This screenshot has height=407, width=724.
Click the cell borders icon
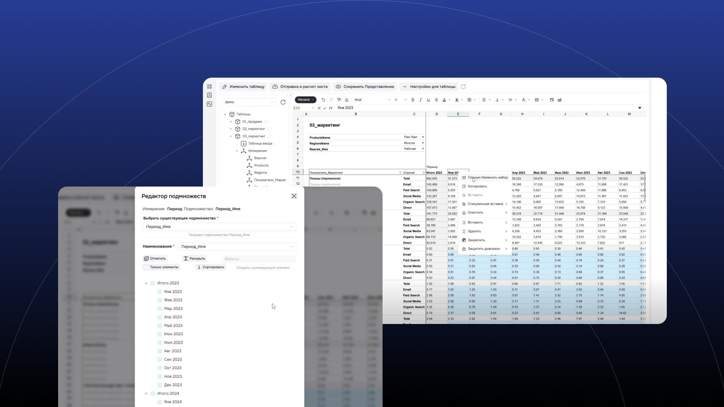click(x=469, y=100)
